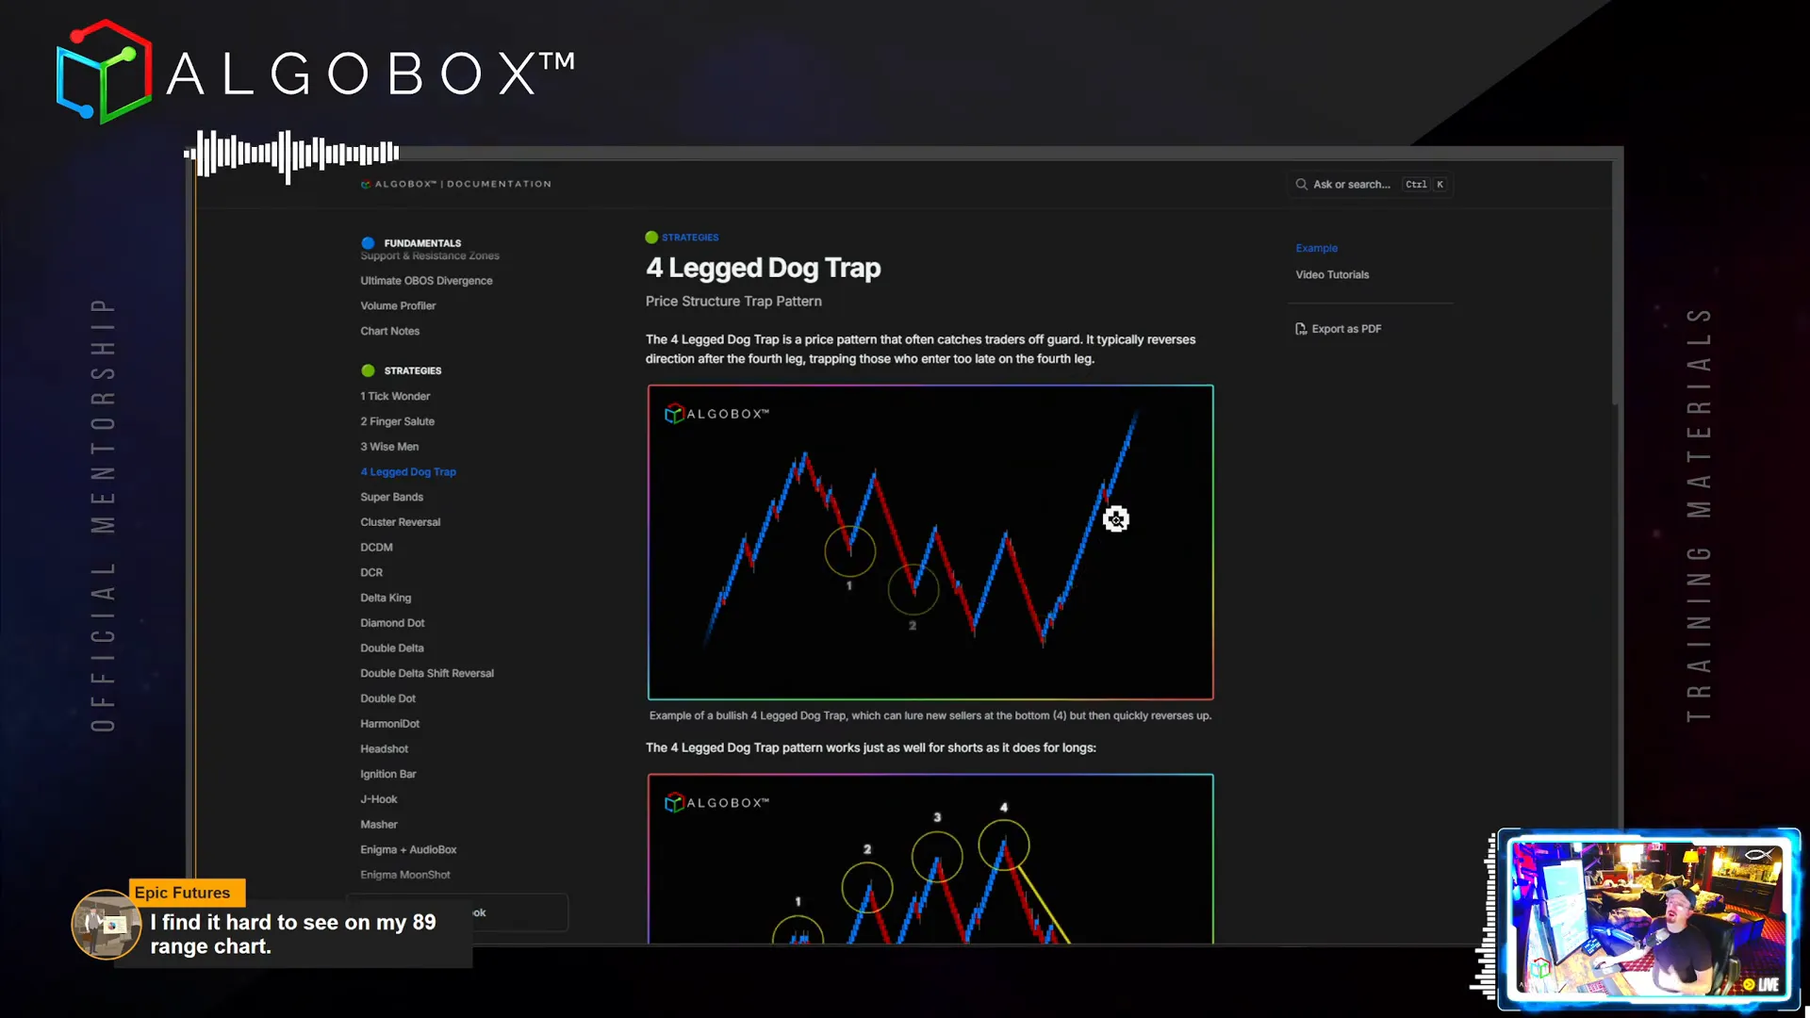Click the live webcam feed thumbnail

pyautogui.click(x=1650, y=920)
